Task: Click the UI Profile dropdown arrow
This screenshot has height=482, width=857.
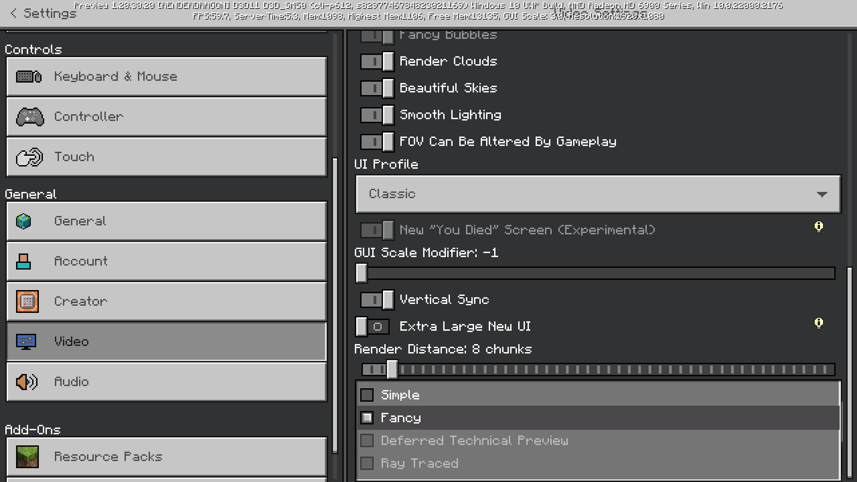Action: 822,195
